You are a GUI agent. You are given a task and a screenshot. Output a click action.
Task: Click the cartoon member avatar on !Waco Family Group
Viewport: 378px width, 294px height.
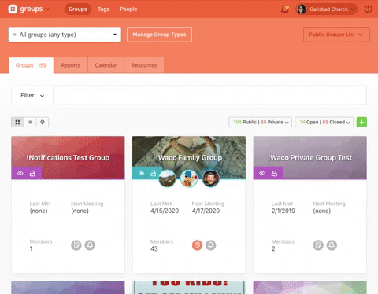coord(189,178)
